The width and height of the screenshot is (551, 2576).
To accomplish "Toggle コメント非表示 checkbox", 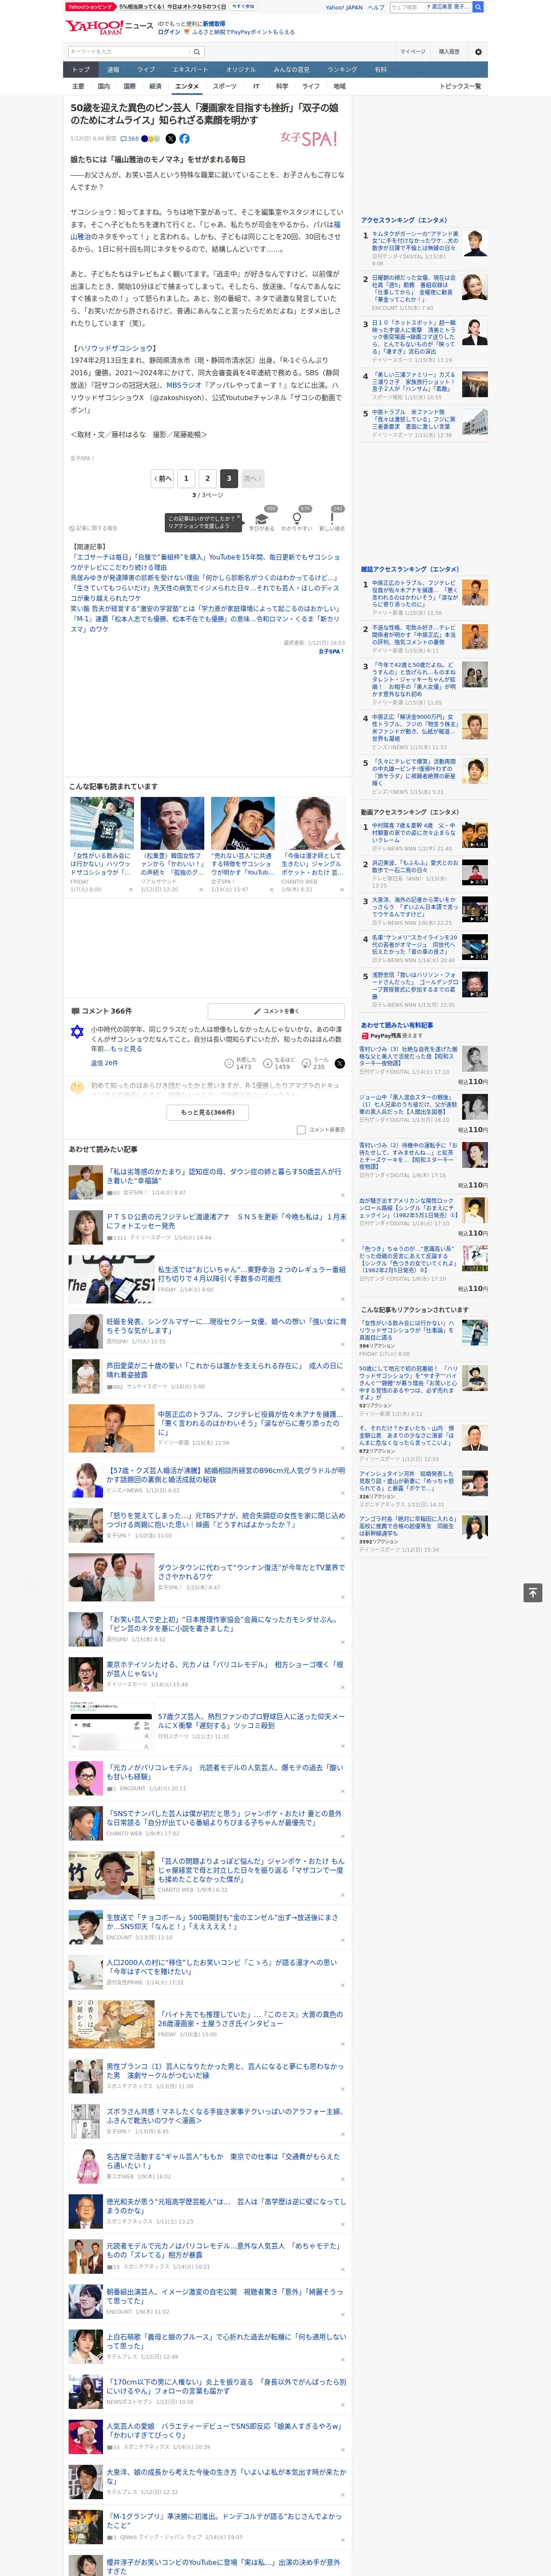I will 301,1130.
